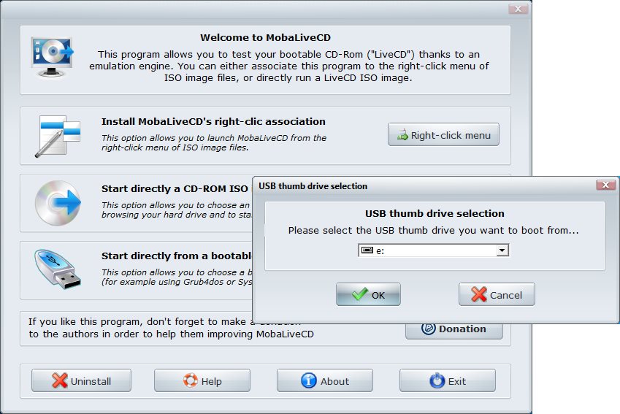Click the blue info icon on About
The height and width of the screenshot is (414, 620).
click(308, 380)
